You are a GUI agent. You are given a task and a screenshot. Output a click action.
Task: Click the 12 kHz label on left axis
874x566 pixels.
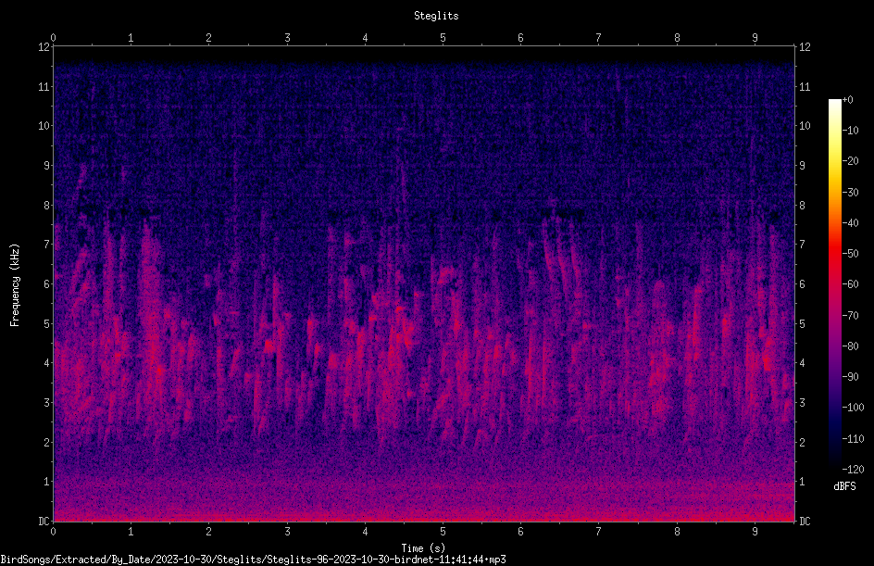[44, 47]
